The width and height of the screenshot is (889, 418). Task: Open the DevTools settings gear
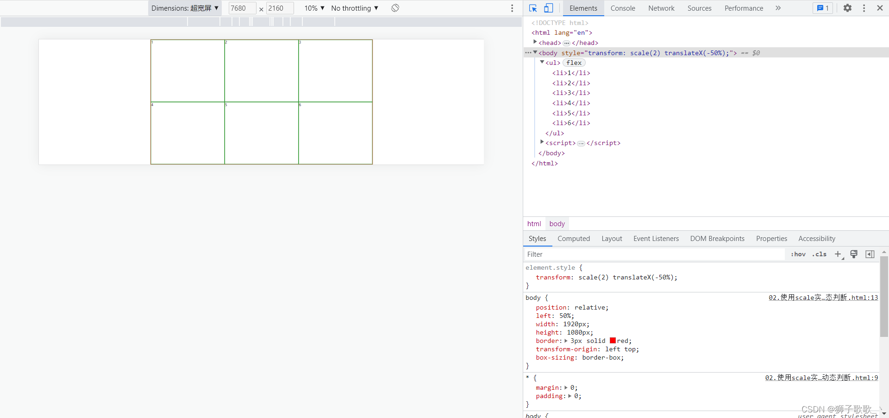pyautogui.click(x=847, y=8)
